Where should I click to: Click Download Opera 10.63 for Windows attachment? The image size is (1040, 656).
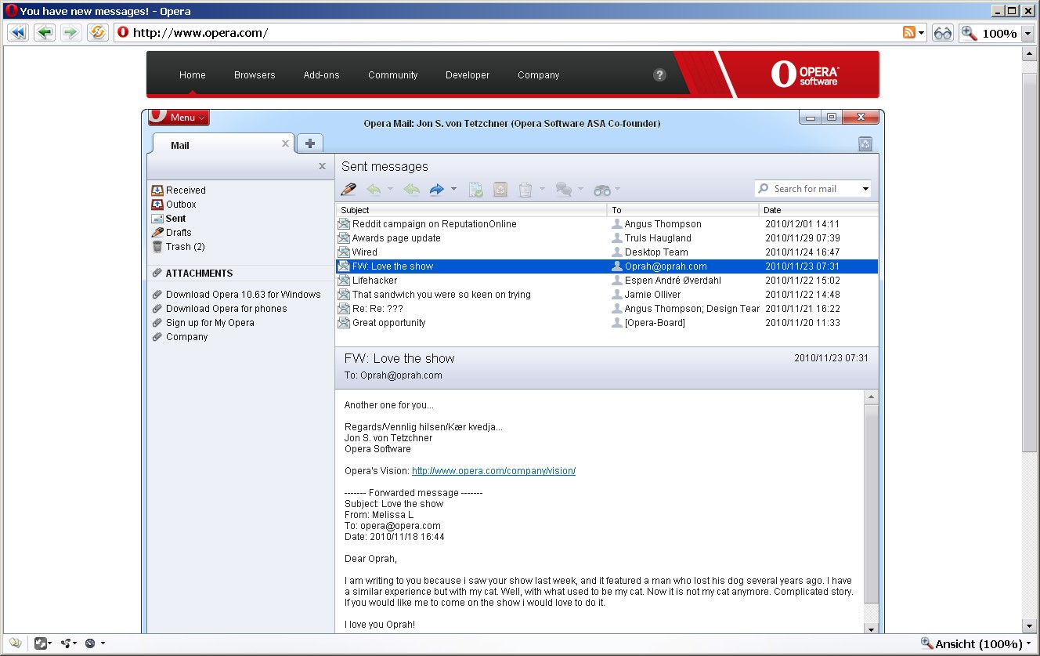point(243,294)
